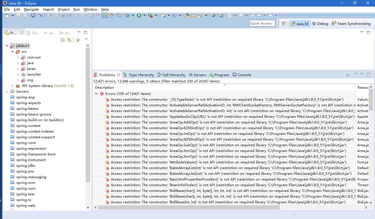Click Collapse All in Project Explorer
Screen dimensions: 375x219
point(63,40)
